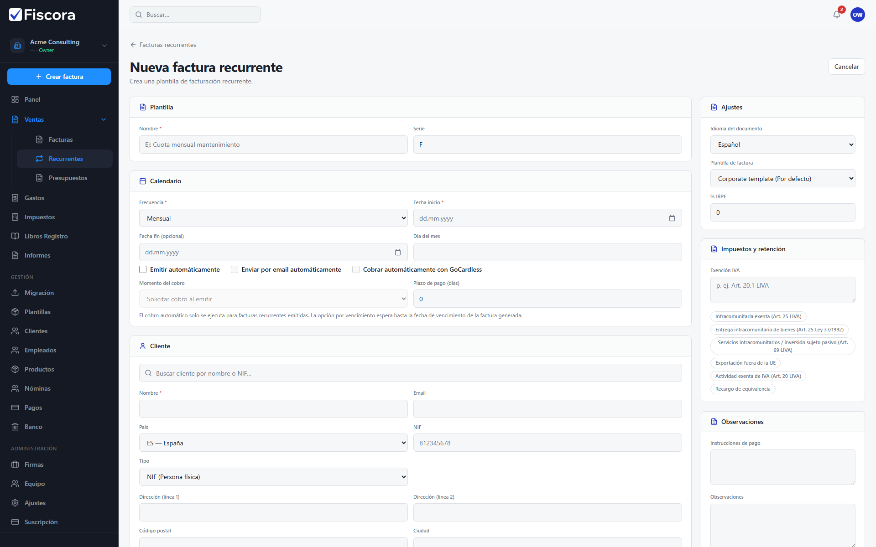Check Enviar por email automáticamente

point(235,269)
